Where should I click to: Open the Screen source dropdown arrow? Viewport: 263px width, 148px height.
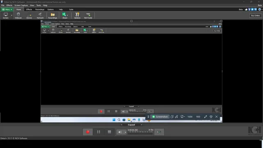tap(12, 16)
